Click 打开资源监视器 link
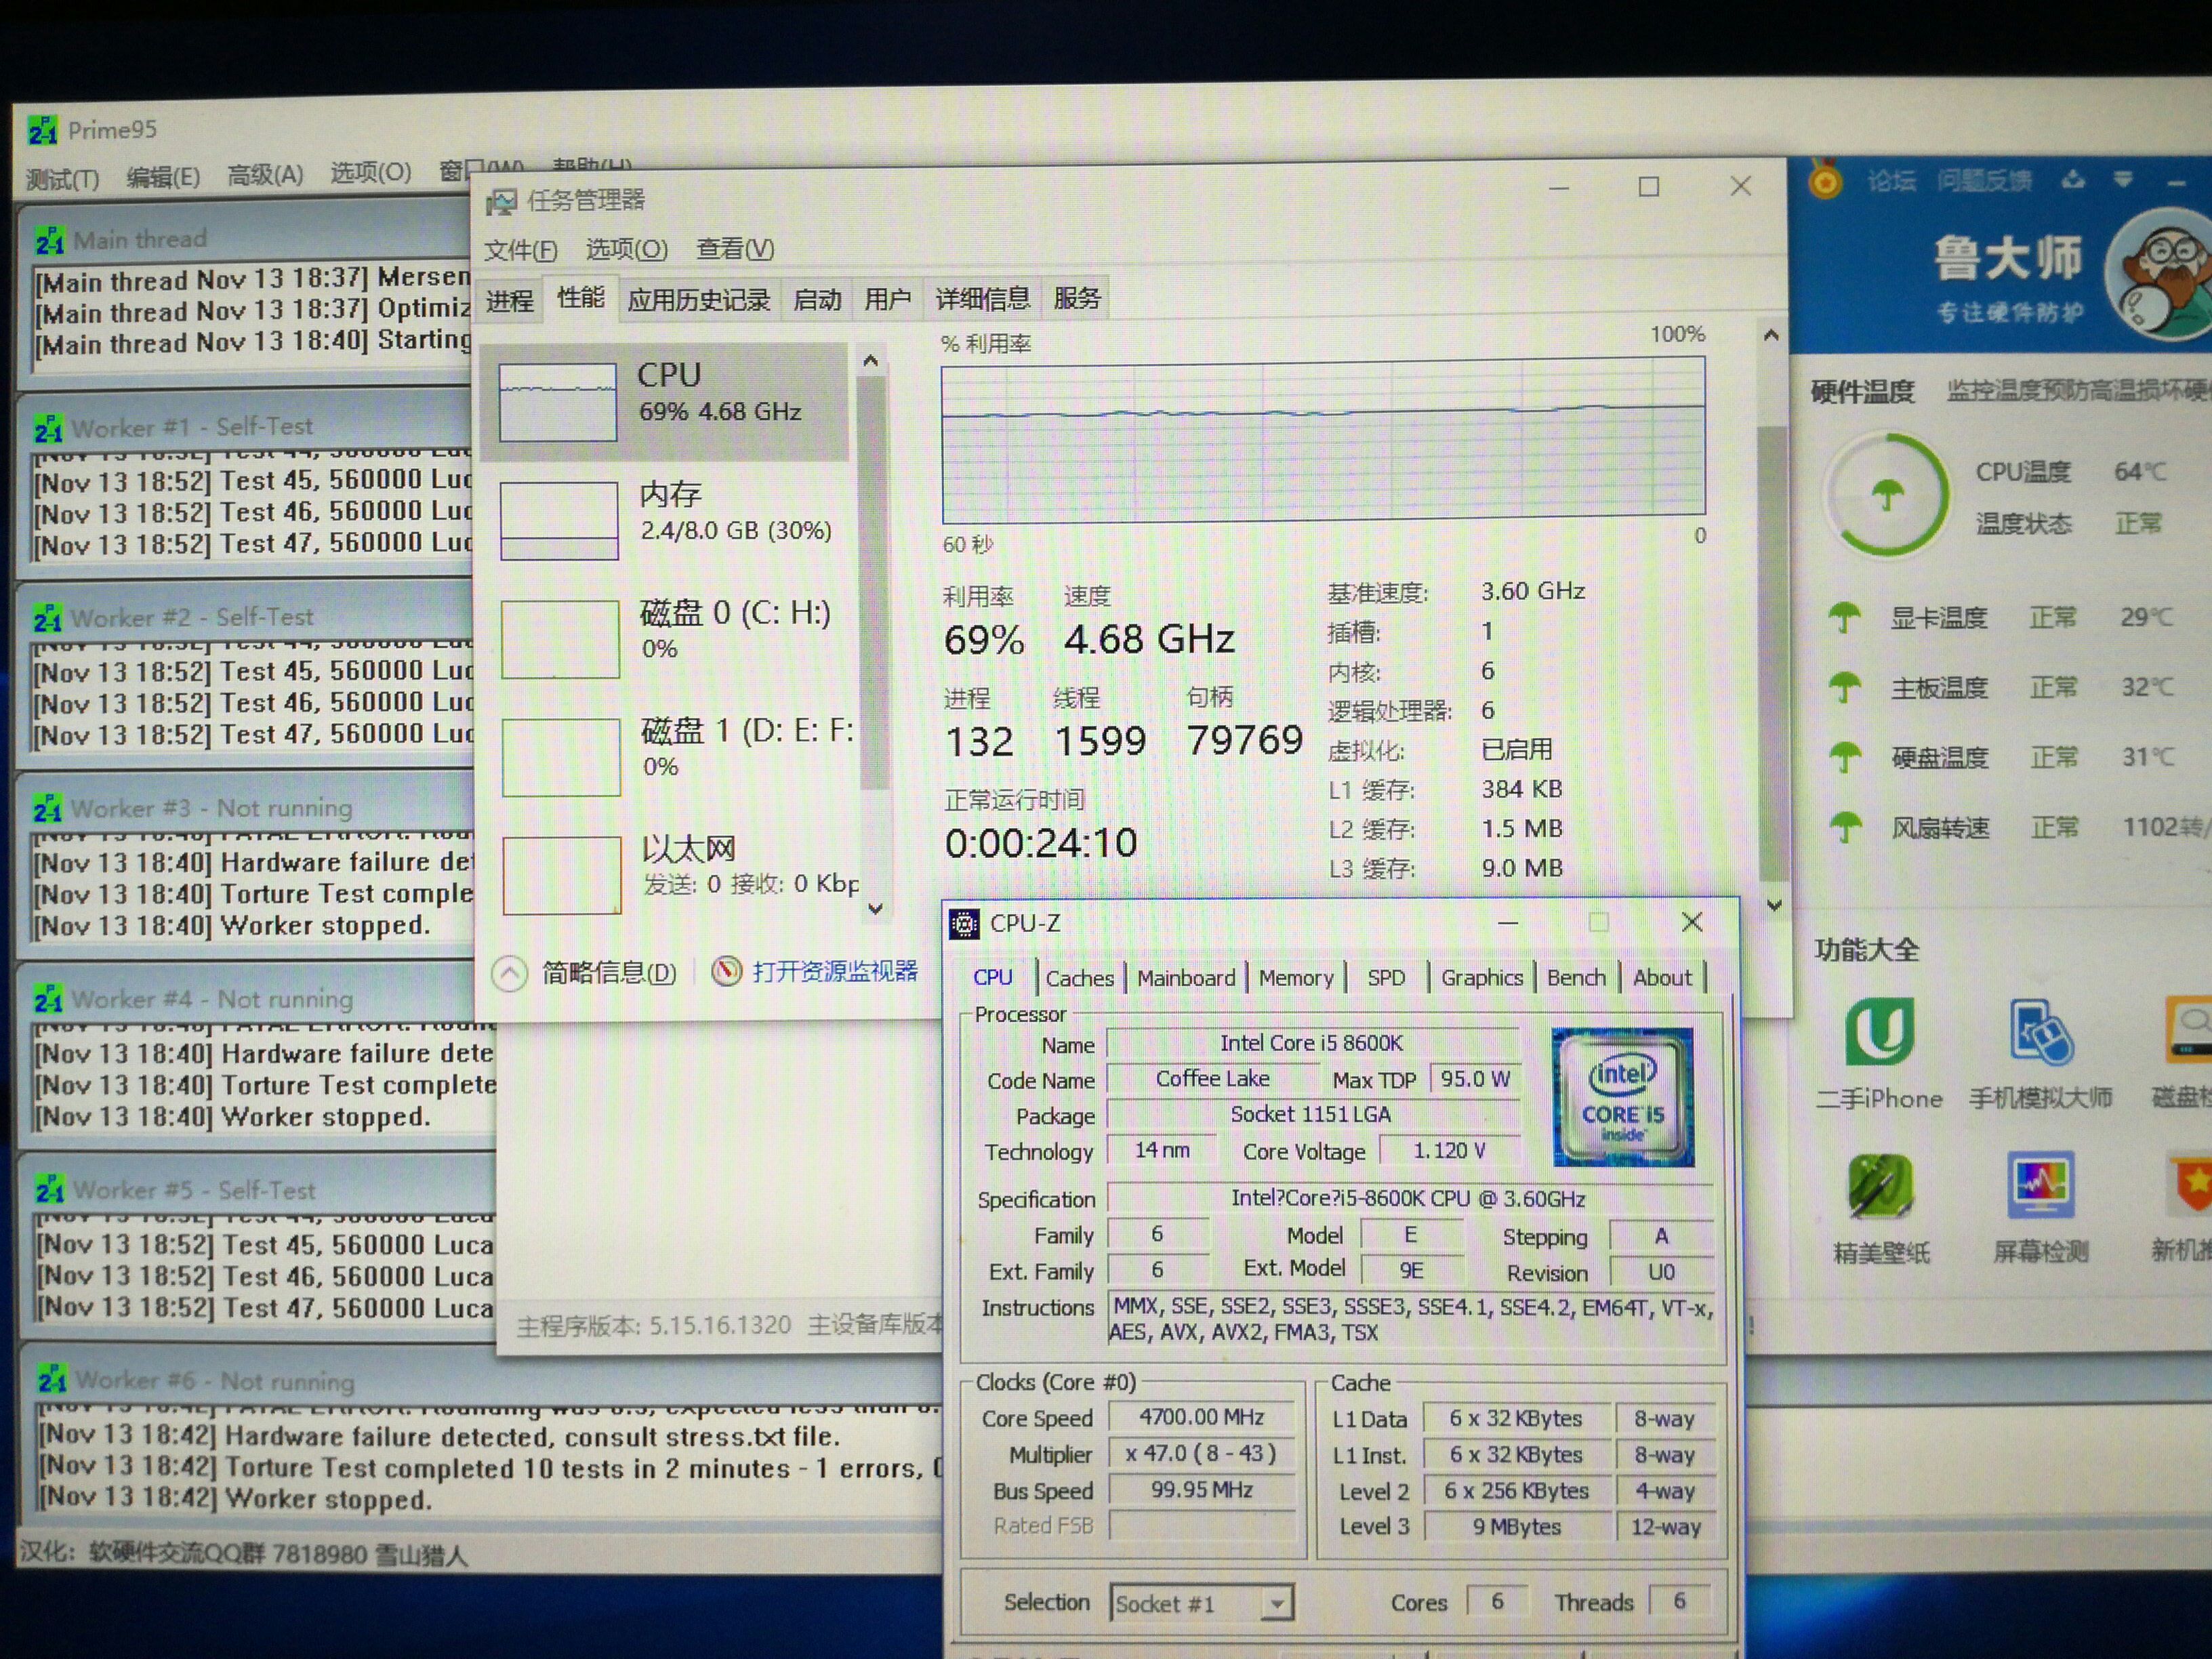 pos(834,971)
